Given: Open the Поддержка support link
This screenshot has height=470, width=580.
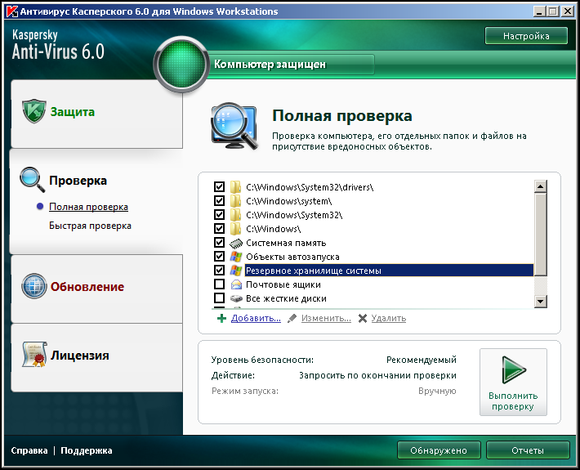Looking at the screenshot, I should [87, 450].
